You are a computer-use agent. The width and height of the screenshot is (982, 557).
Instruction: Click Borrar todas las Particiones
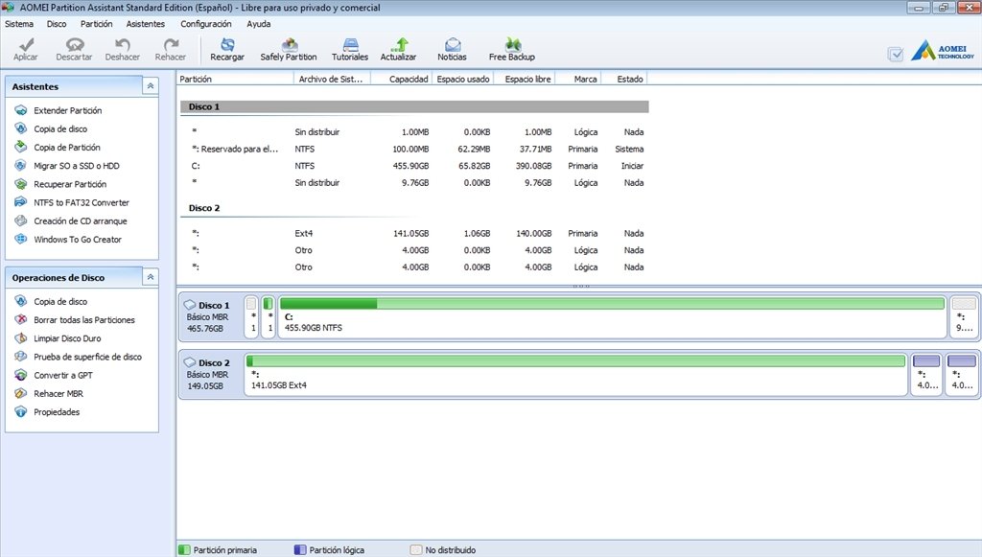tap(83, 319)
